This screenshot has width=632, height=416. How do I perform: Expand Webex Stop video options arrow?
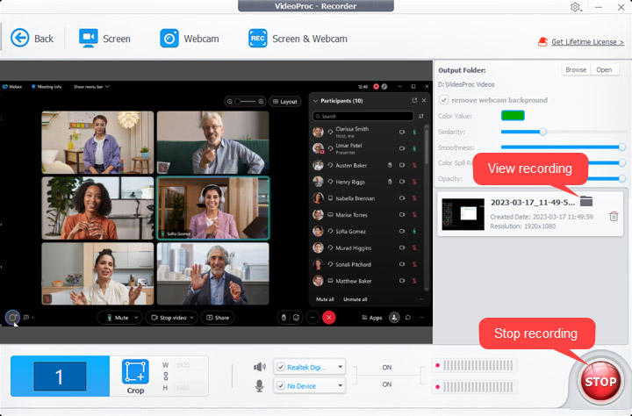tap(191, 318)
